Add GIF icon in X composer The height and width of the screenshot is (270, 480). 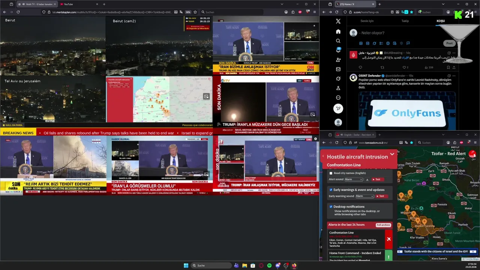[367, 43]
